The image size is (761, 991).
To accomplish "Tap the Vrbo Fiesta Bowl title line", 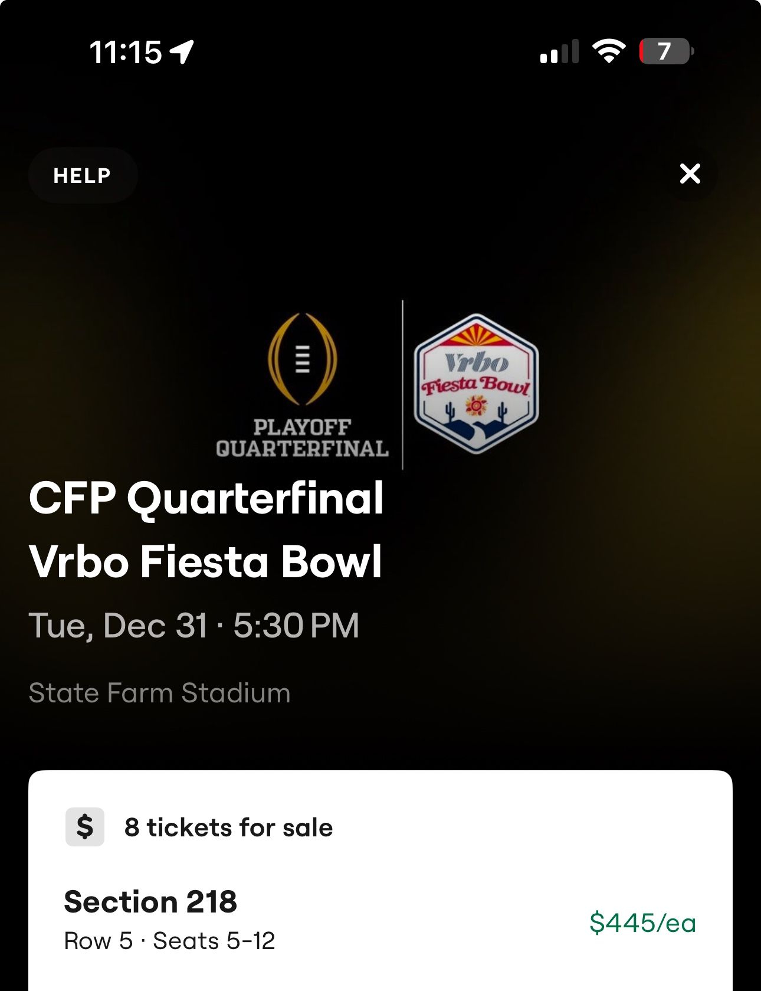I will click(206, 561).
